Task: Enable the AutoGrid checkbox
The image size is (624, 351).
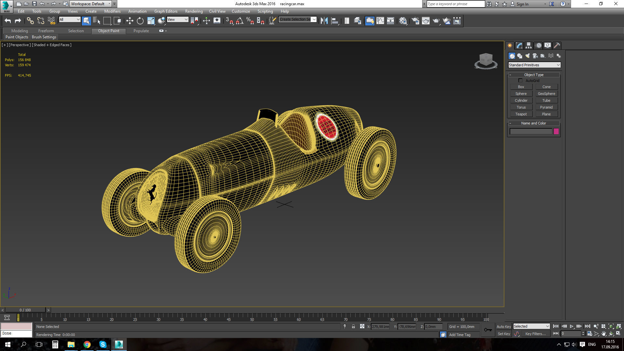Action: point(520,80)
